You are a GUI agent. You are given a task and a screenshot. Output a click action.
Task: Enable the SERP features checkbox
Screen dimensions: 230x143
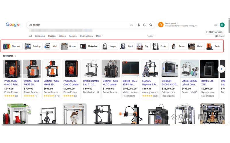[x=207, y=32]
